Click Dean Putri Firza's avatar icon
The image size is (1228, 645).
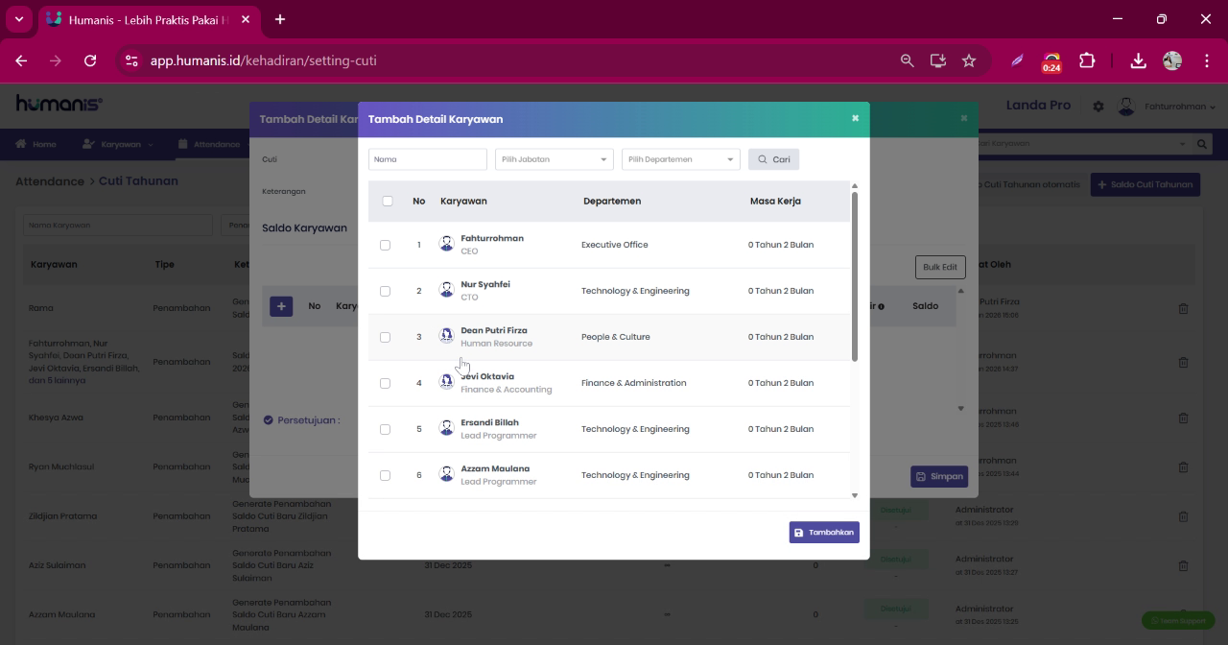(x=446, y=336)
